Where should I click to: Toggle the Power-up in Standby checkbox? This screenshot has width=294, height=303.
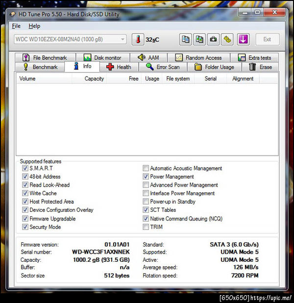pos(146,202)
